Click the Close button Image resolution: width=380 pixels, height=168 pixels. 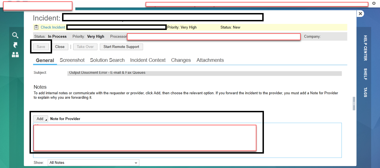60,47
